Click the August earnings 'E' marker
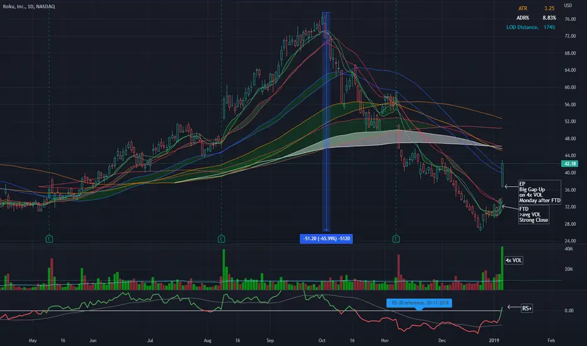 pyautogui.click(x=221, y=238)
